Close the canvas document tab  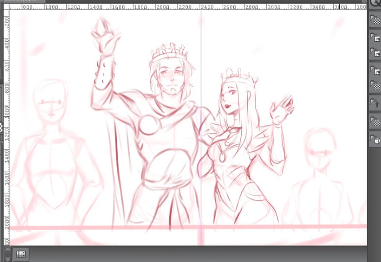pos(41,1)
